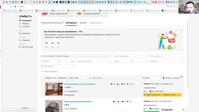Screen dimensions: 199x112
Task: Click the browser reload button
Action: pyautogui.click(x=11, y=7)
